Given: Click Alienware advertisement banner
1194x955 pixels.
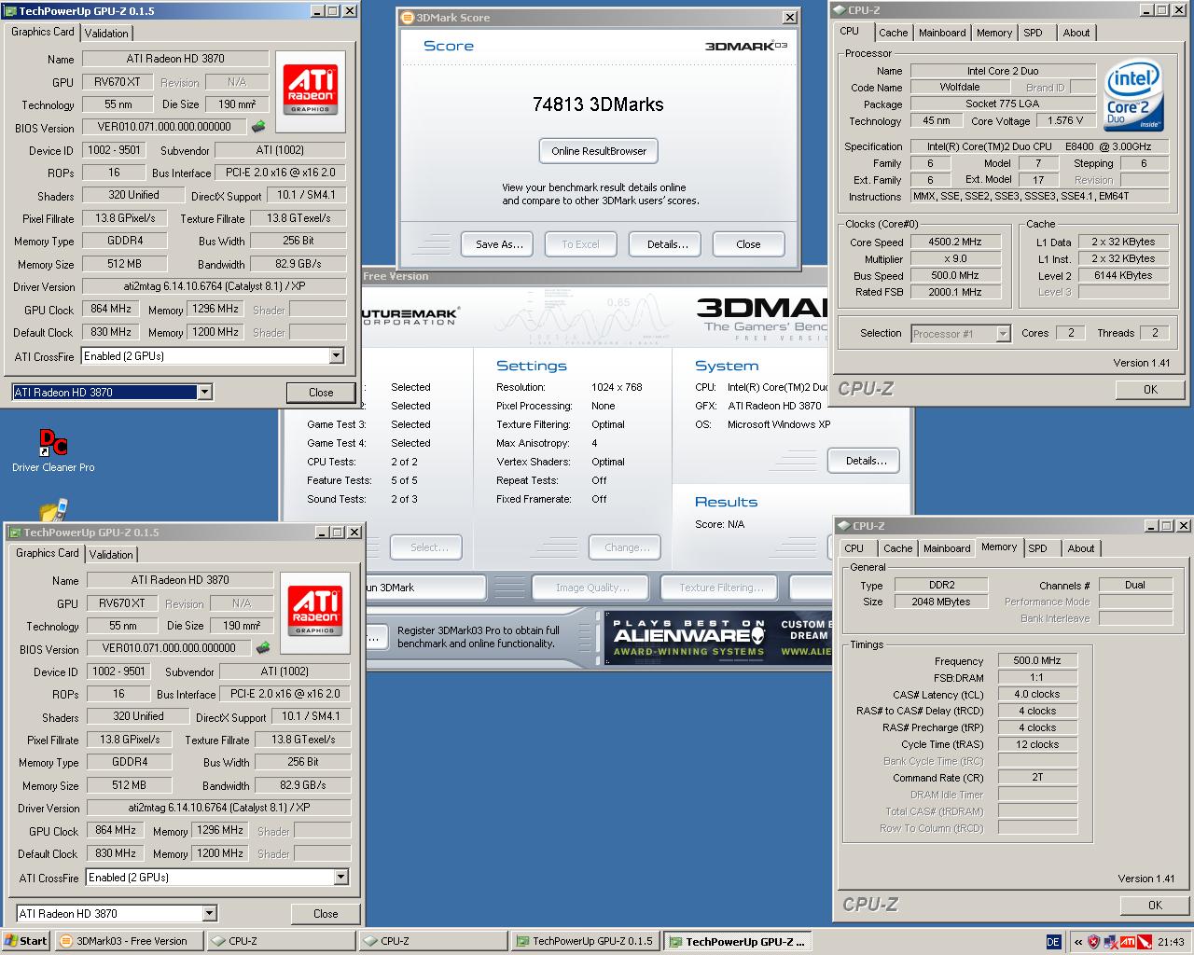Looking at the screenshot, I should coord(717,639).
